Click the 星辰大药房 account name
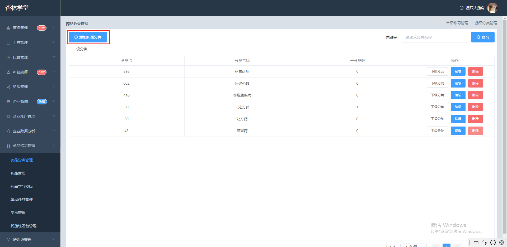Image resolution: width=507 pixels, height=247 pixels. coord(475,8)
